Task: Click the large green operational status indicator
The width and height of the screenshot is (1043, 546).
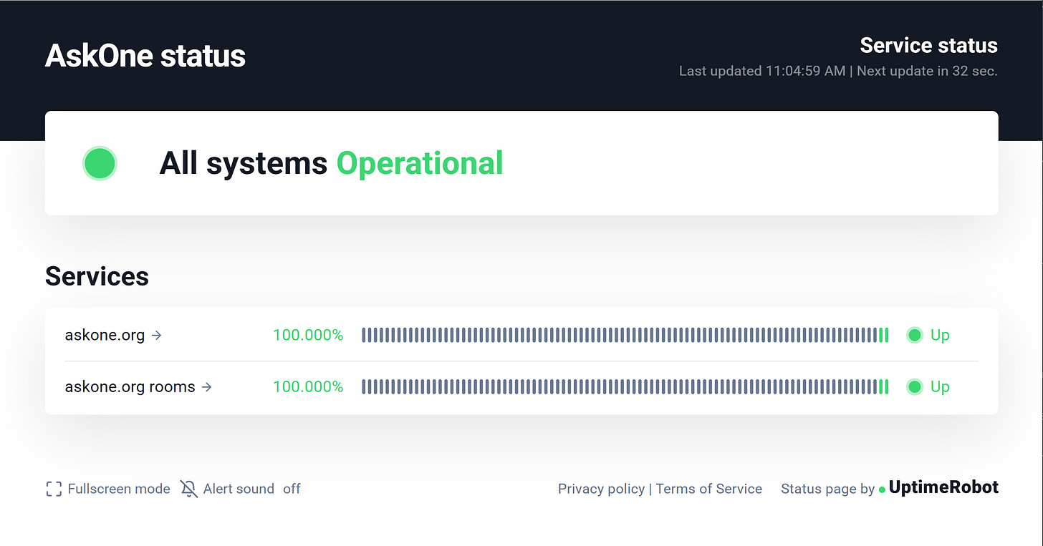Action: click(100, 163)
